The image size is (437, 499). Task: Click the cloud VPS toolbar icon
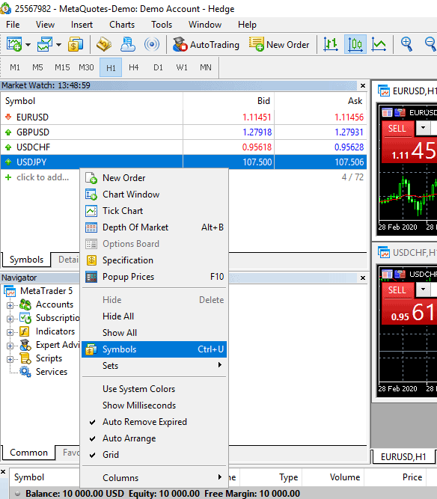tap(128, 44)
